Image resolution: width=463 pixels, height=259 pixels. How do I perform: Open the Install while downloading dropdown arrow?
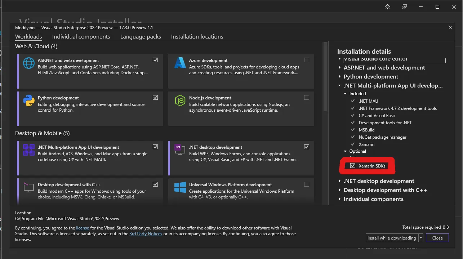(420, 238)
